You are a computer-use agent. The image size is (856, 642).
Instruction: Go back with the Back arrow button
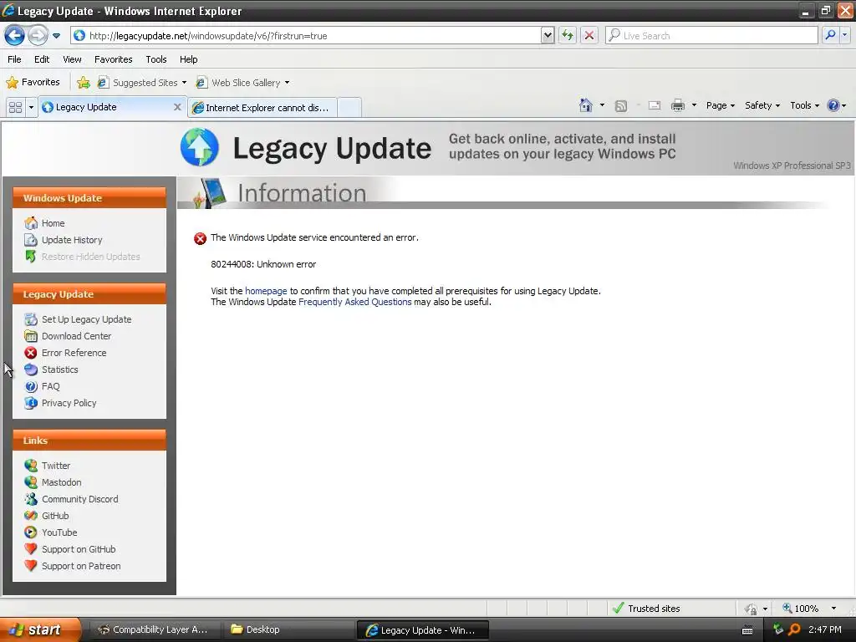tap(15, 35)
